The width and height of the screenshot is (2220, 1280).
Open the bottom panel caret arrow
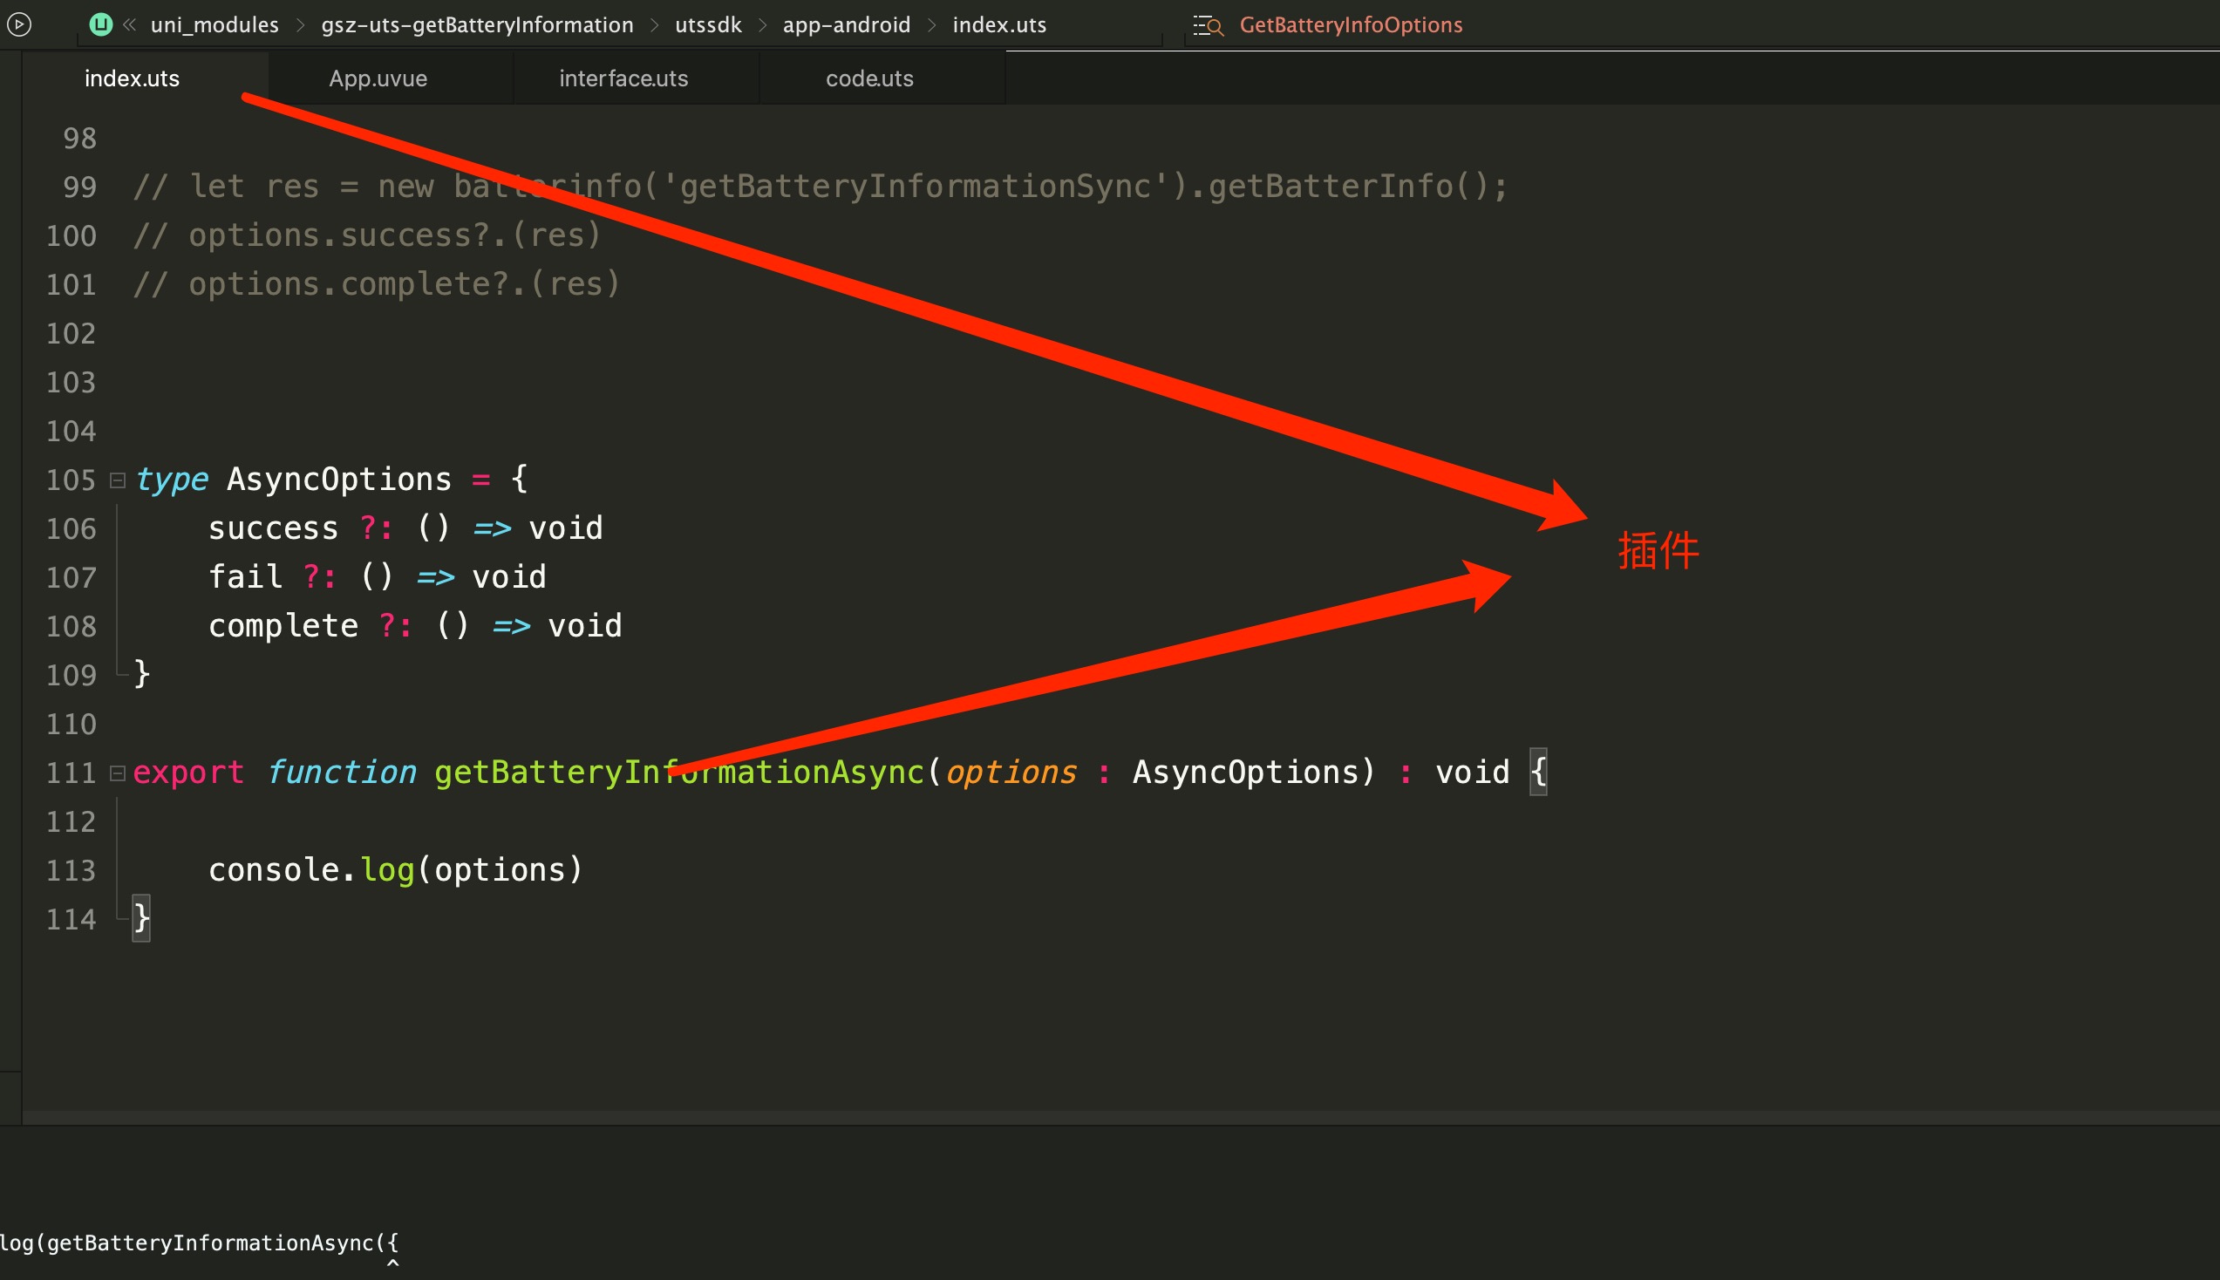click(393, 1263)
